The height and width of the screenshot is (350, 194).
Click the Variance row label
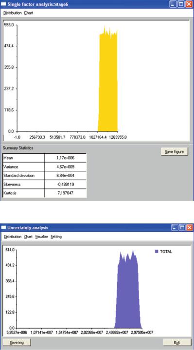pyautogui.click(x=11, y=167)
